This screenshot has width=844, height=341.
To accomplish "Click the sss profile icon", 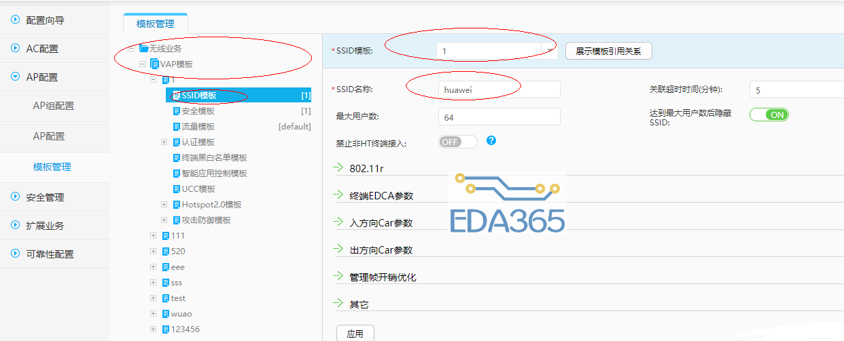I will [166, 283].
